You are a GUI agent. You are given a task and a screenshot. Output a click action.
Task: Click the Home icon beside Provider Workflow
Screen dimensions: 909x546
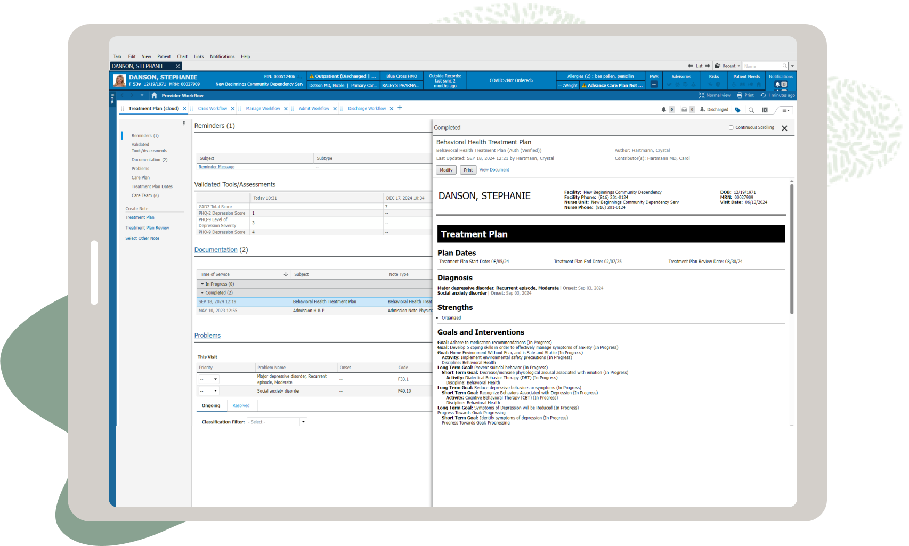[154, 95]
